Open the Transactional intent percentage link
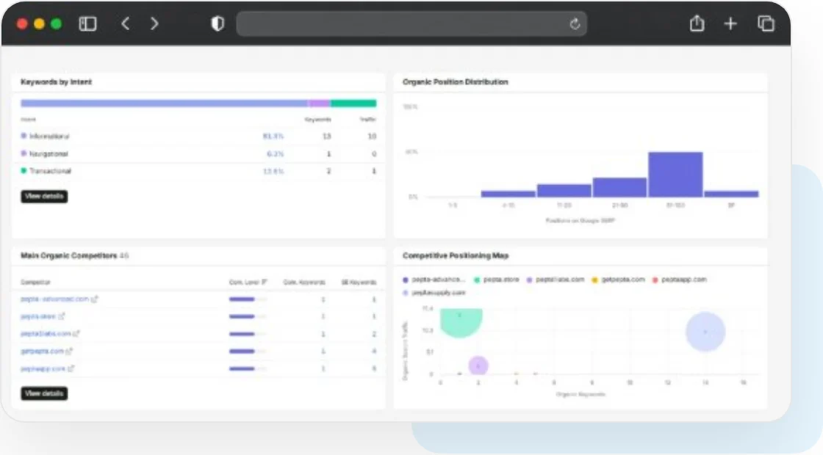Viewport: 823px width, 455px height. tap(273, 171)
